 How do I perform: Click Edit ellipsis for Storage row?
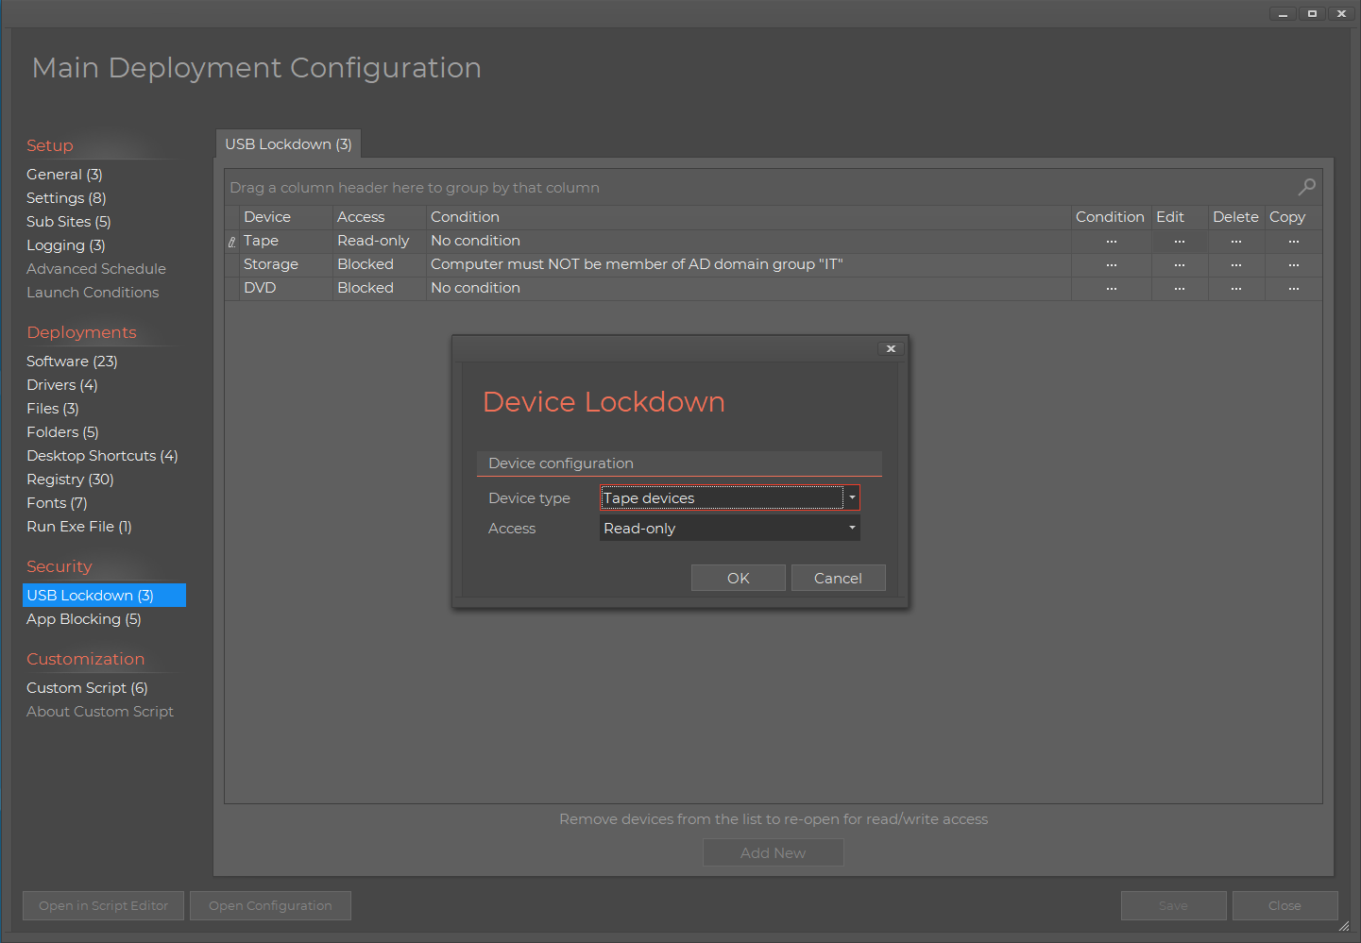click(1180, 264)
